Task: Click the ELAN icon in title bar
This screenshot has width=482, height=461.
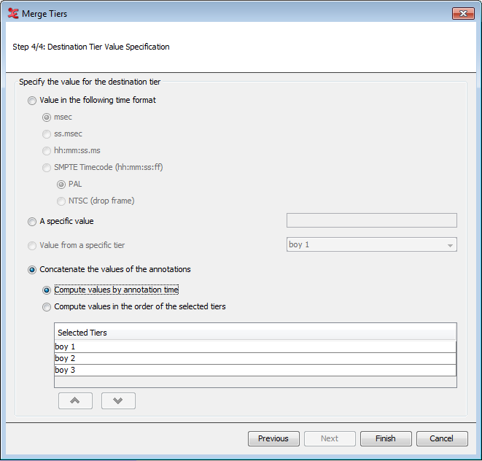Action: click(x=13, y=14)
